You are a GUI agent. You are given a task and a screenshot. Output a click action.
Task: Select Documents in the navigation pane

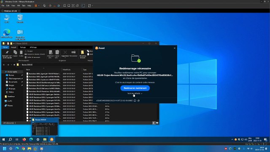13,82
